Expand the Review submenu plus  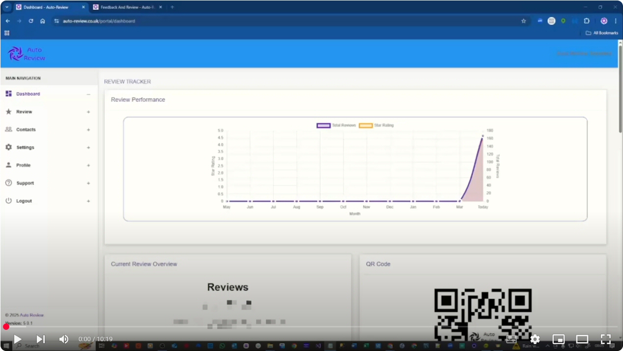coord(88,112)
